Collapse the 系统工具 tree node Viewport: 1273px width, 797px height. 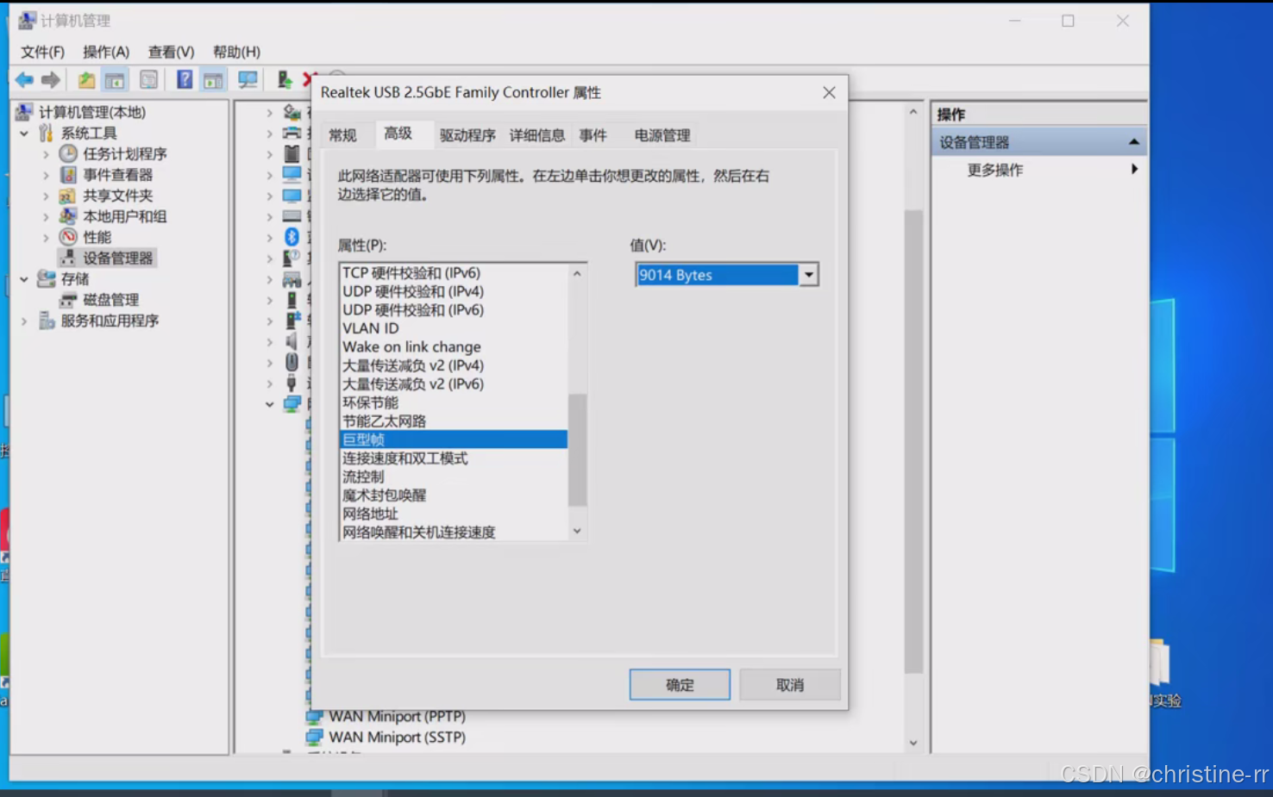pos(24,133)
